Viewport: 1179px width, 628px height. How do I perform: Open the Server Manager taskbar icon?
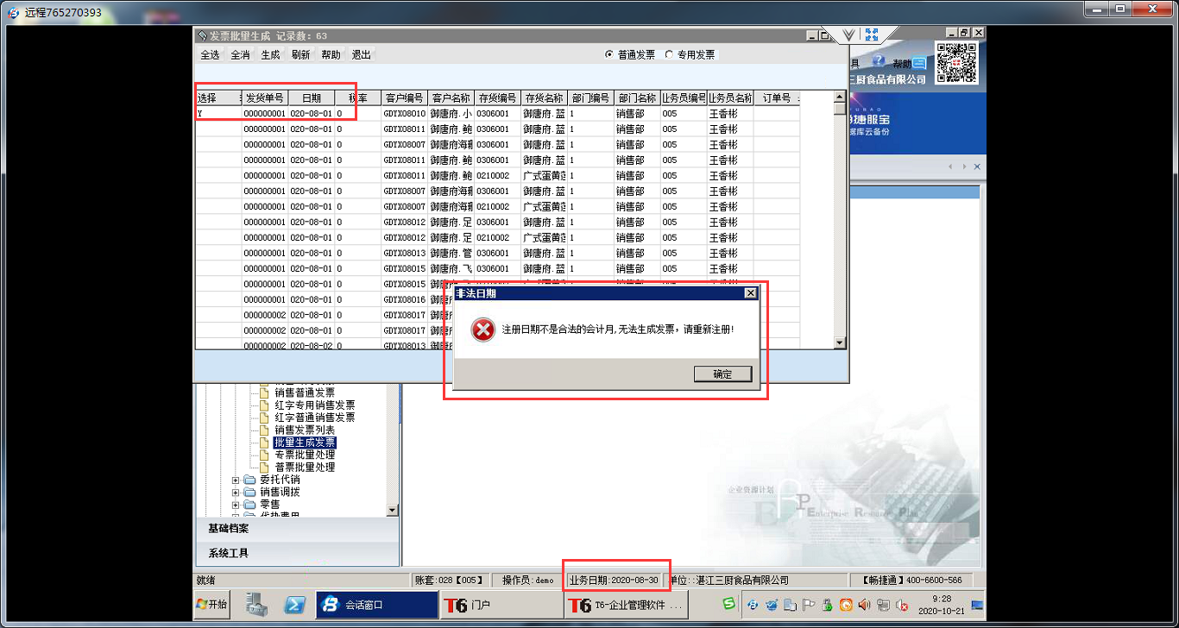point(256,605)
